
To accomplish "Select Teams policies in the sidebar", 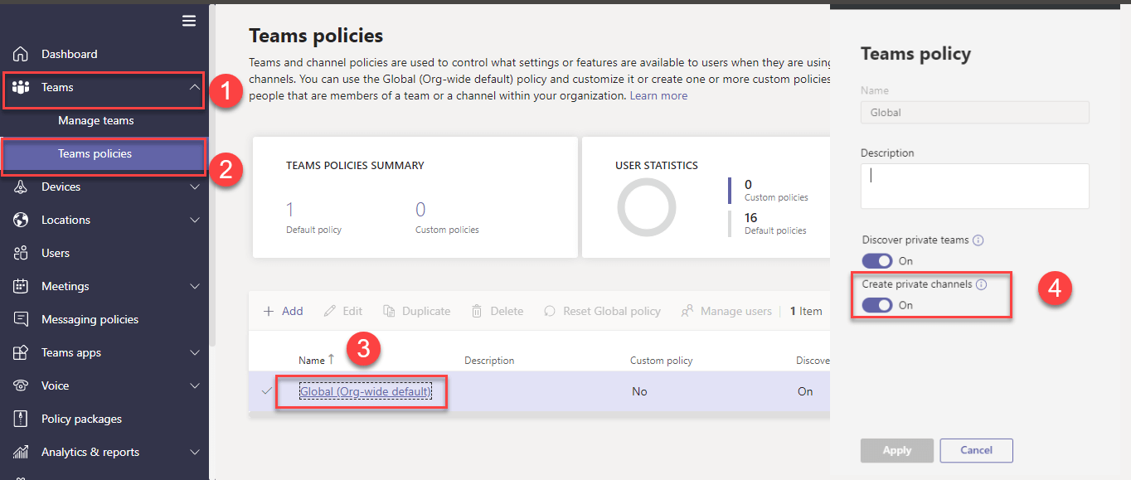I will tap(95, 153).
